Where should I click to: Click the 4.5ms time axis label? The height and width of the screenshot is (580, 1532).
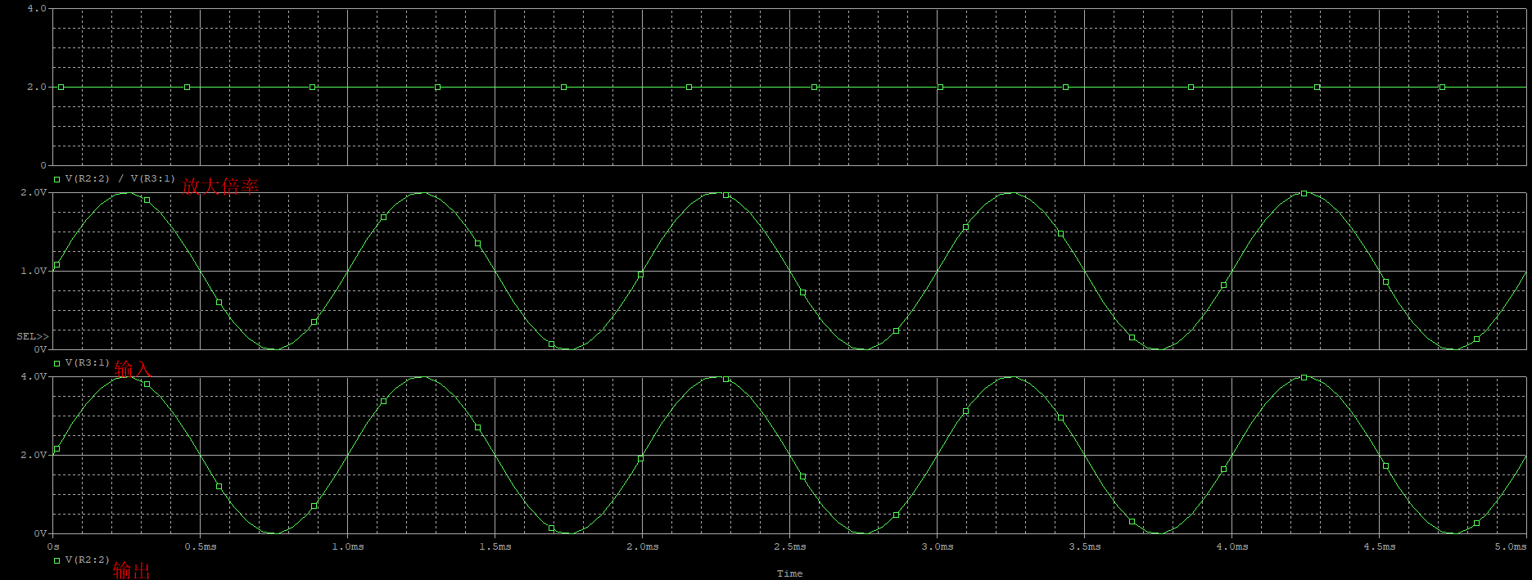(x=1380, y=546)
